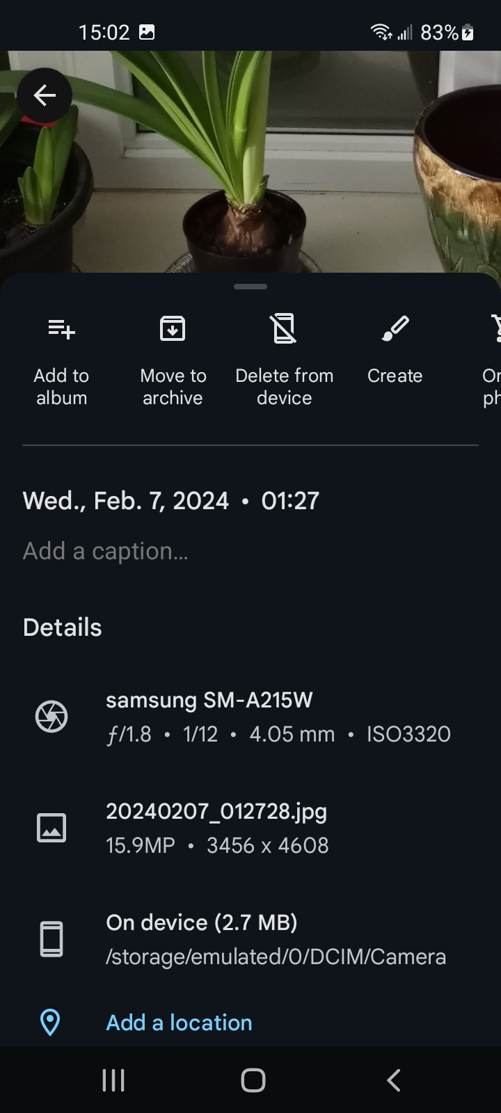501x1113 pixels.
Task: Tap the Add a caption field
Action: point(105,551)
